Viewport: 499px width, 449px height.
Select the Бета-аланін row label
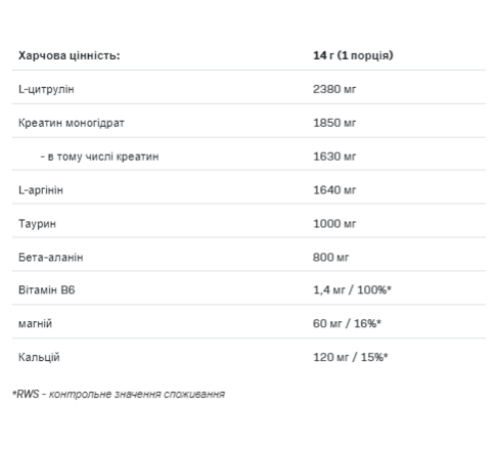coord(51,257)
